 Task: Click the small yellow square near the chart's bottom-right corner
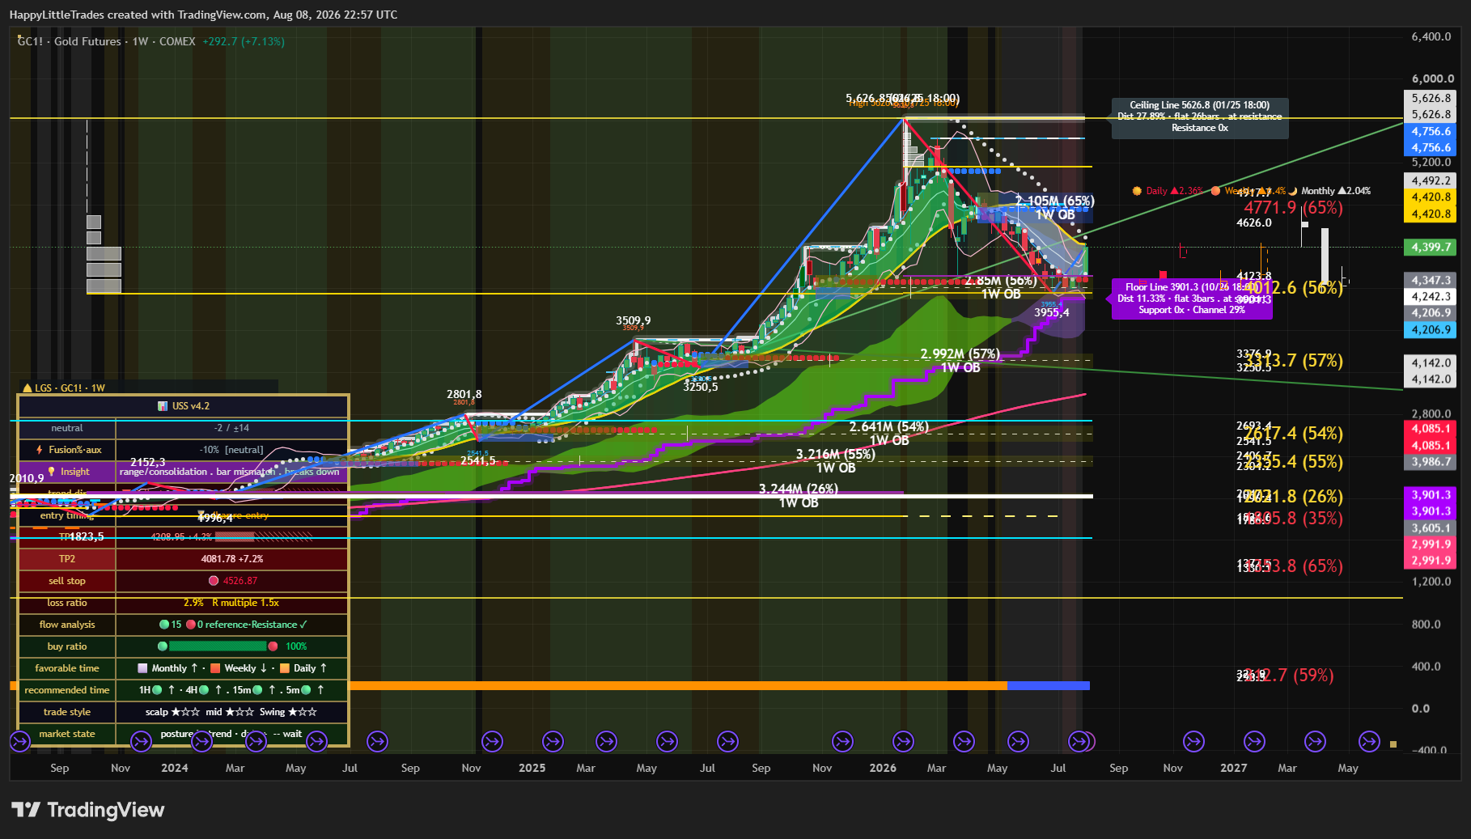pos(1393,744)
